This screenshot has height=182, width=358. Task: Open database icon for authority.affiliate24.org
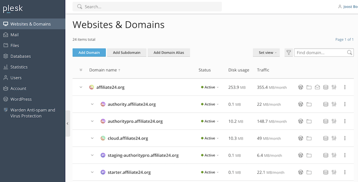326,104
